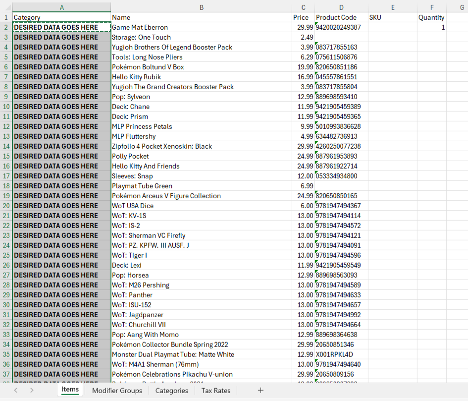Select cell Pokémon Boltund V Box
The image size is (468, 401).
coord(202,67)
